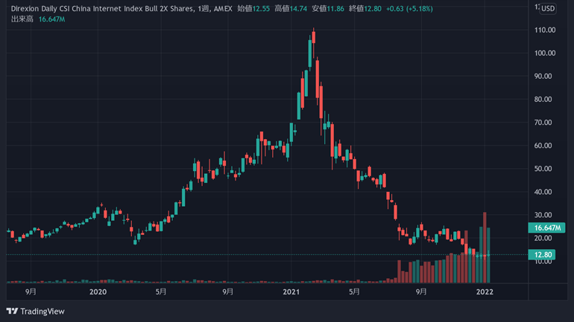
Task: Click the 60.00 price axis label
Action: tap(543, 146)
